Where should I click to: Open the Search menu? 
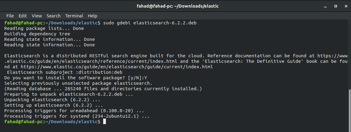click(x=53, y=16)
